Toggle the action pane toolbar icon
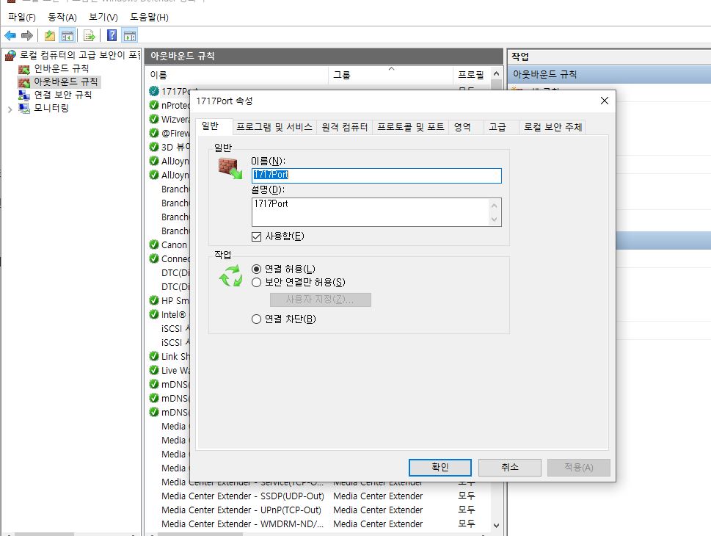711x536 pixels. click(130, 35)
